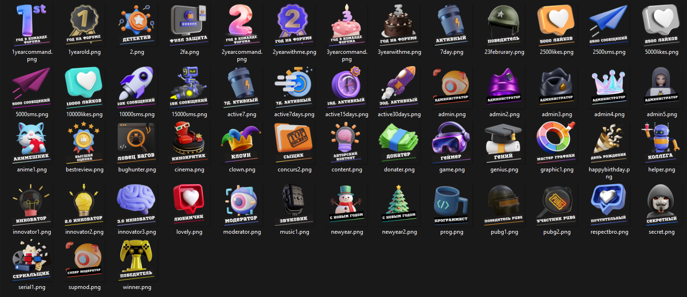
Task: Select the stopwatch icon active7days.png
Action: (294, 87)
